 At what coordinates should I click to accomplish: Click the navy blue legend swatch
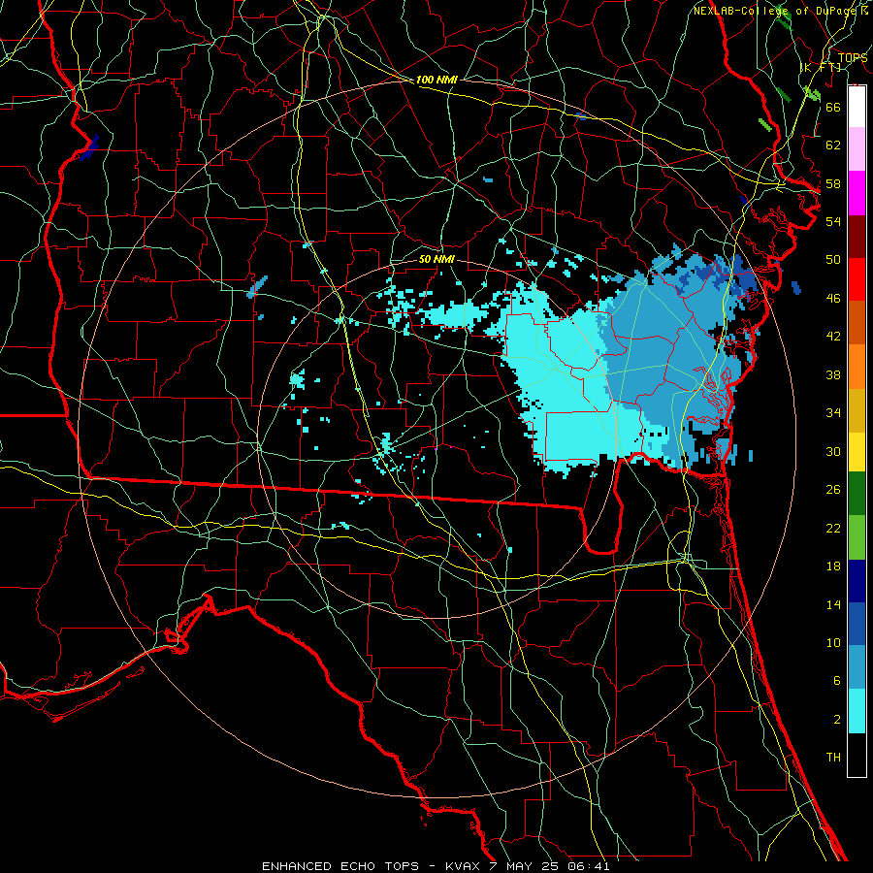[x=857, y=581]
